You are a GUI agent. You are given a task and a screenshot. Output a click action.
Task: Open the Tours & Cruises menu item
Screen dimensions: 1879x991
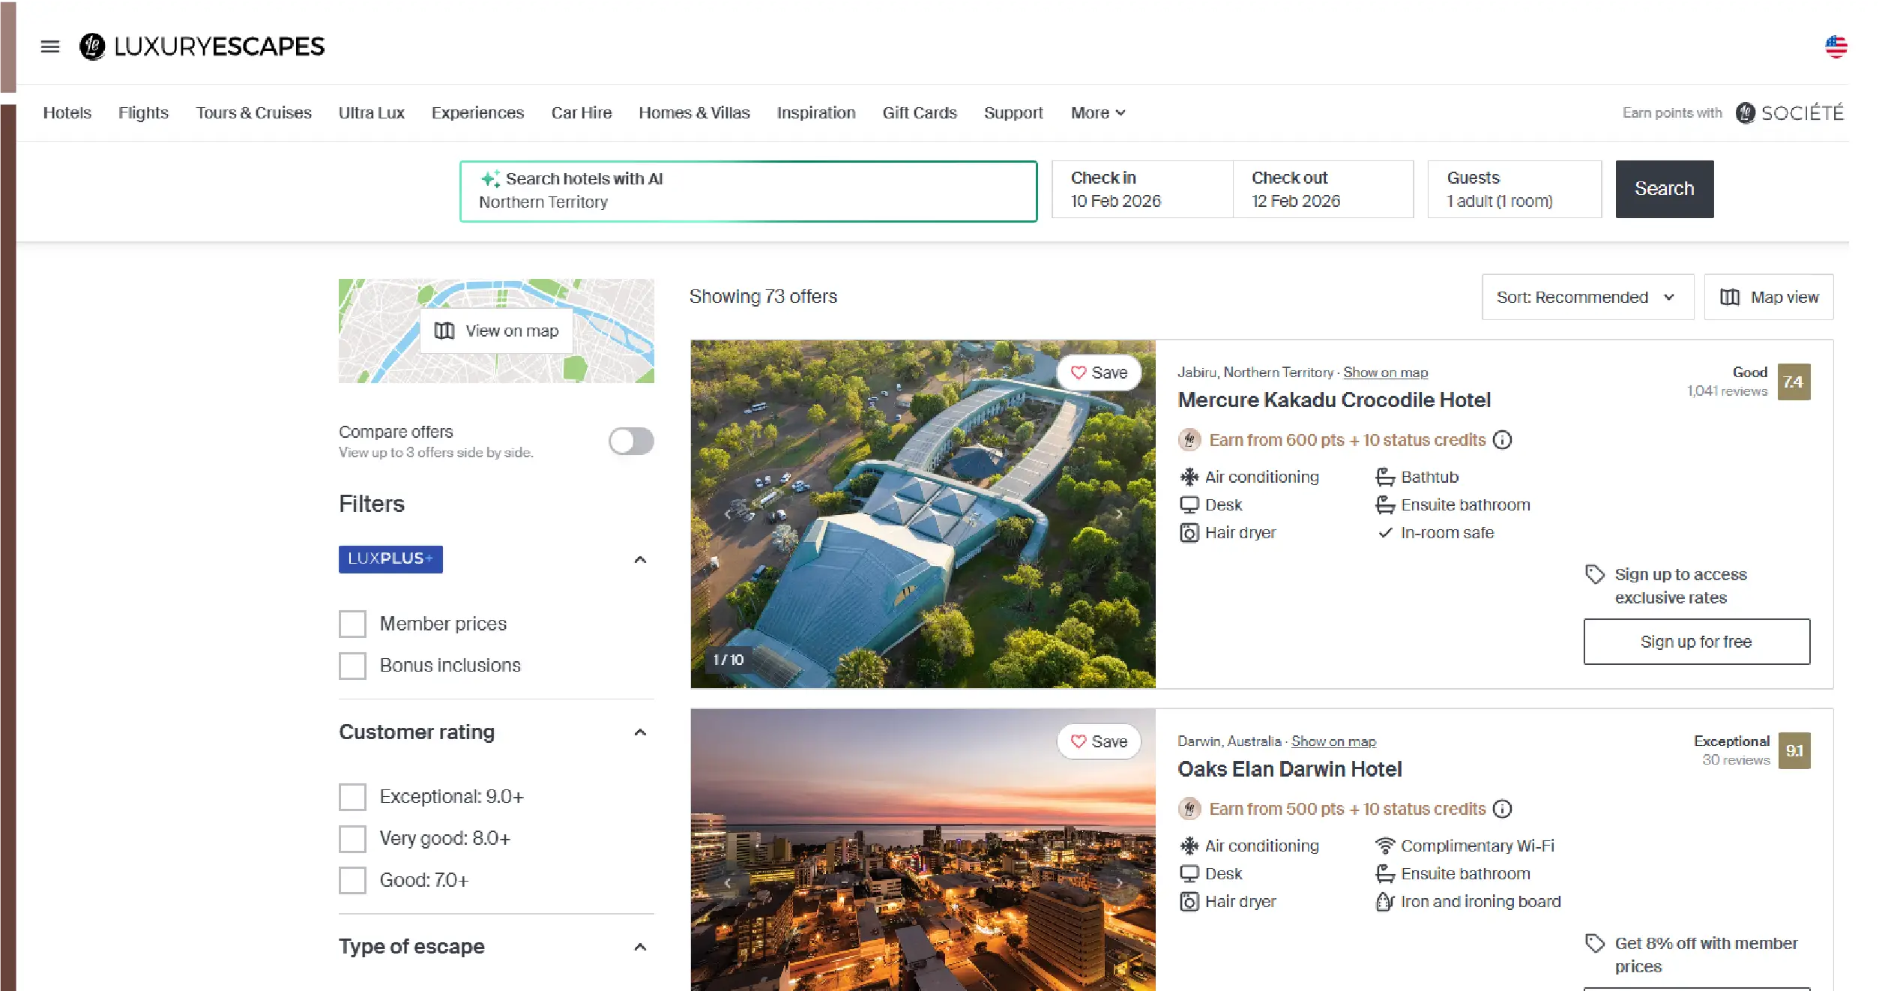253,112
